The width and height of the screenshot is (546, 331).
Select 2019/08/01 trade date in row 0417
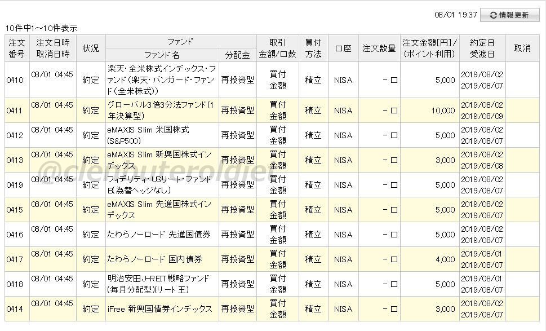[x=482, y=254]
